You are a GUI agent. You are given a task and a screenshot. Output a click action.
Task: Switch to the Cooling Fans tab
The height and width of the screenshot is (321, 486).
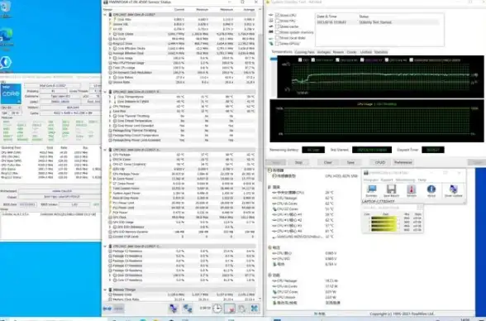click(305, 52)
